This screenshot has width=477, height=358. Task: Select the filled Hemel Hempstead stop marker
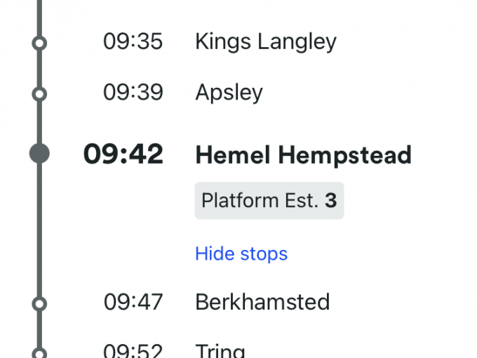coord(40,154)
